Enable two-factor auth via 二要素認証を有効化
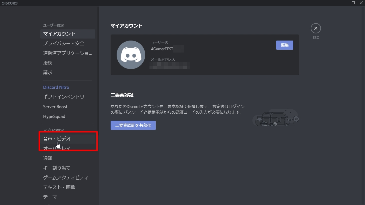This screenshot has width=365, height=205. point(133,125)
